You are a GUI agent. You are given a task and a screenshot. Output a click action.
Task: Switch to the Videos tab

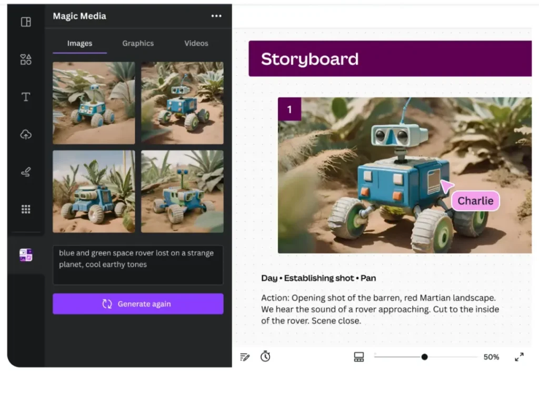pos(196,43)
